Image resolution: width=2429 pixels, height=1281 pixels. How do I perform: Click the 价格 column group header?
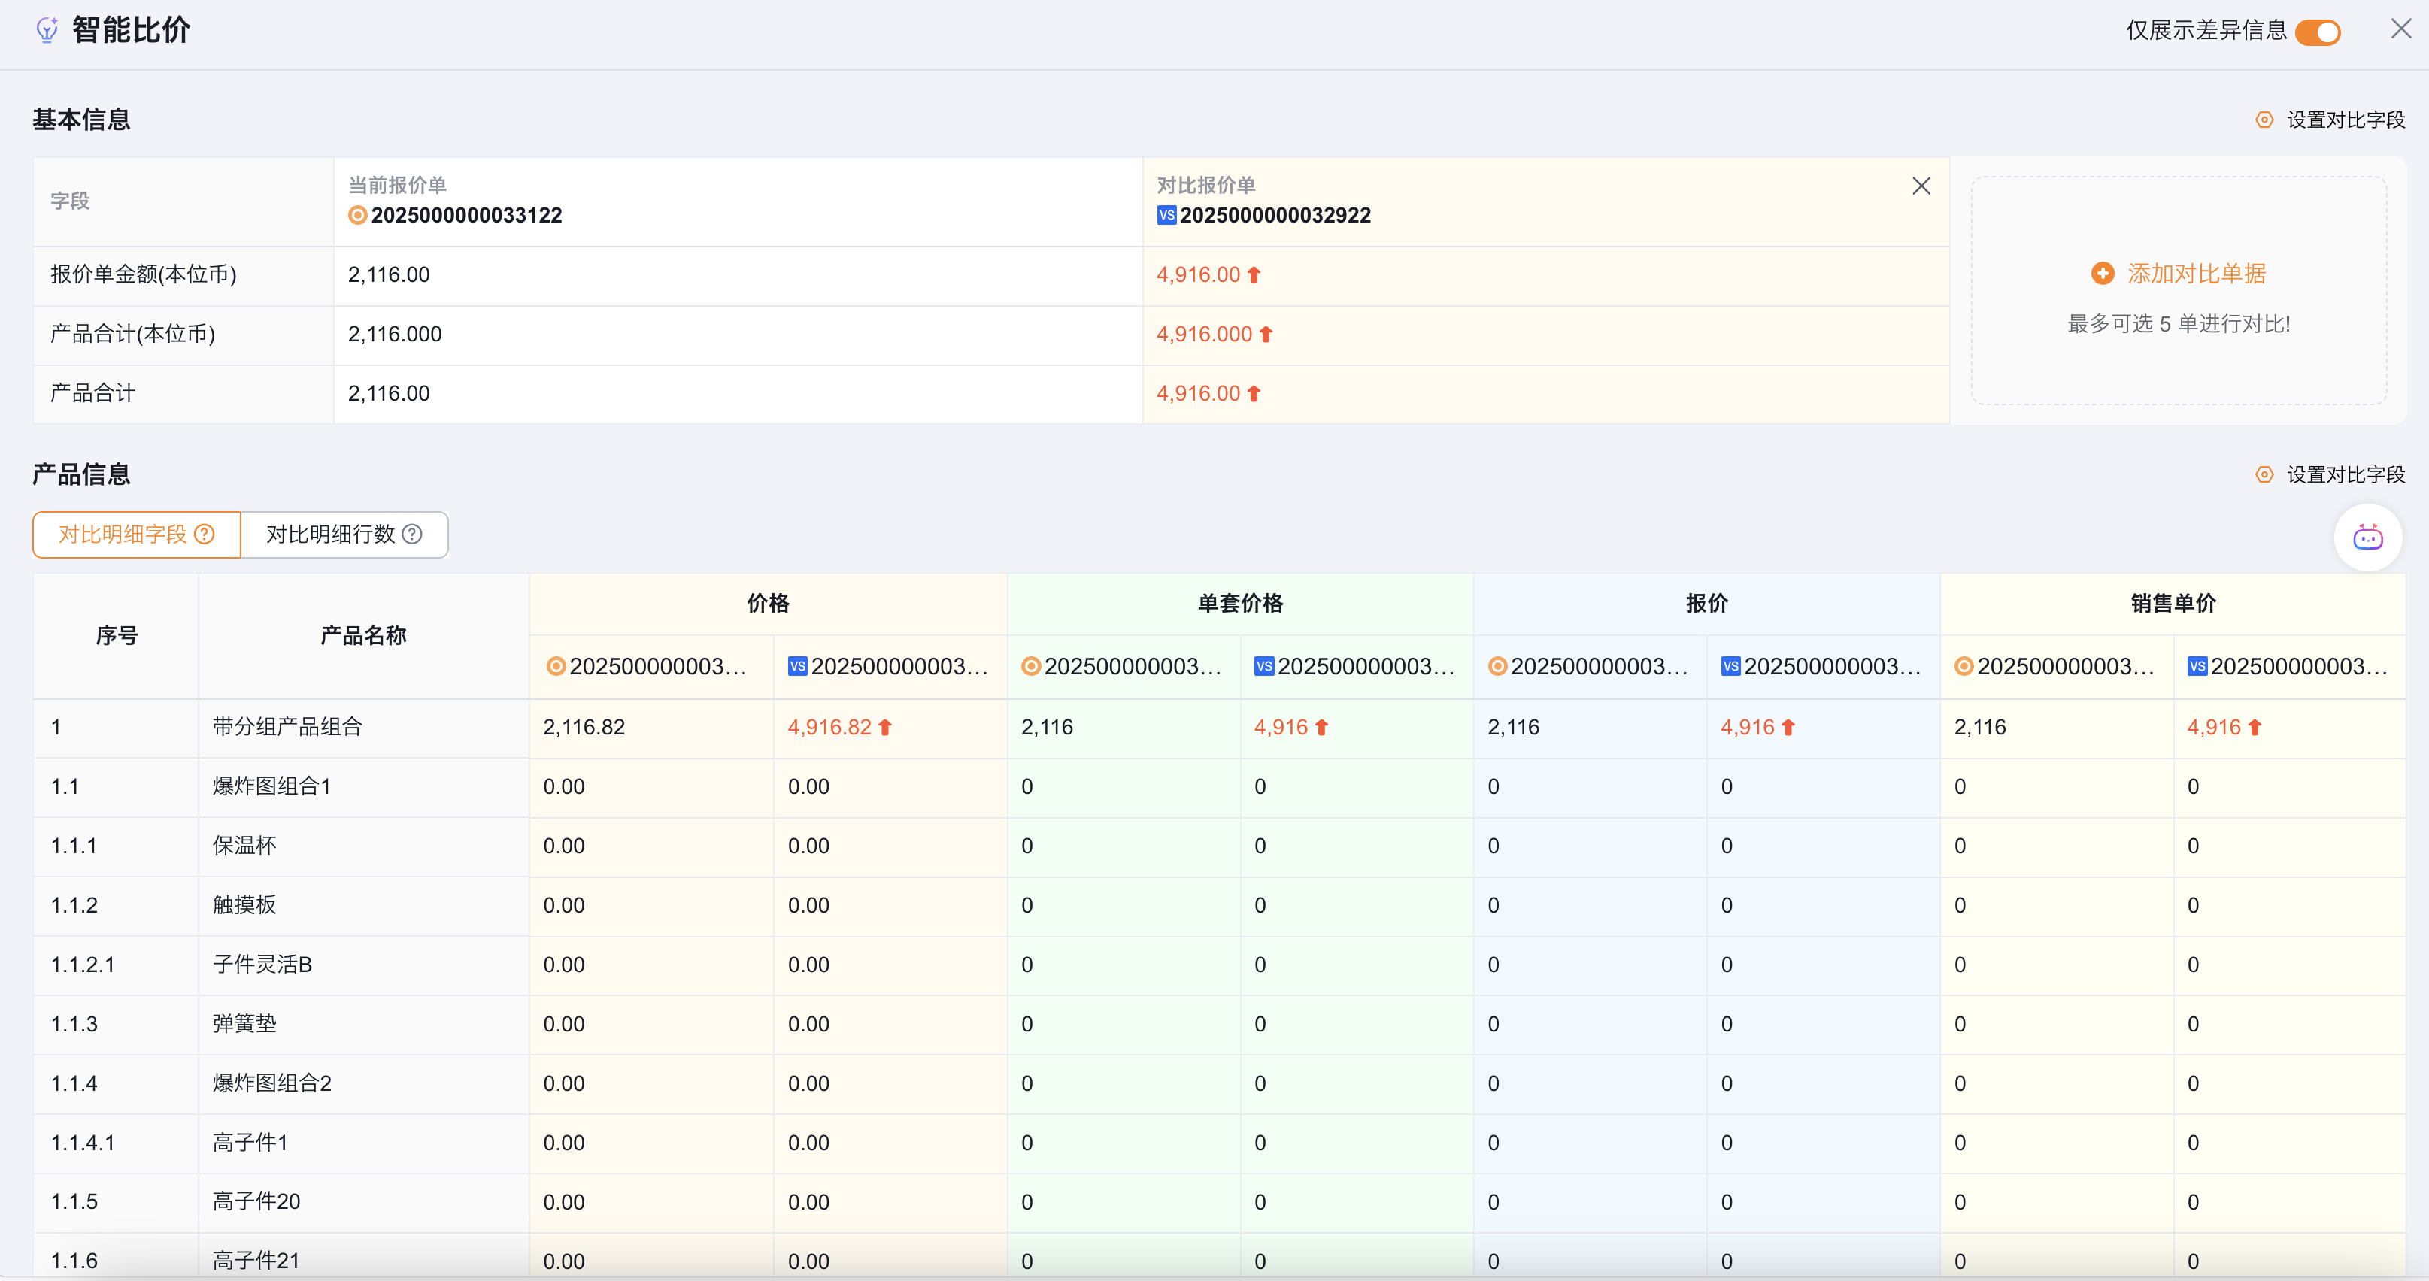(x=768, y=604)
